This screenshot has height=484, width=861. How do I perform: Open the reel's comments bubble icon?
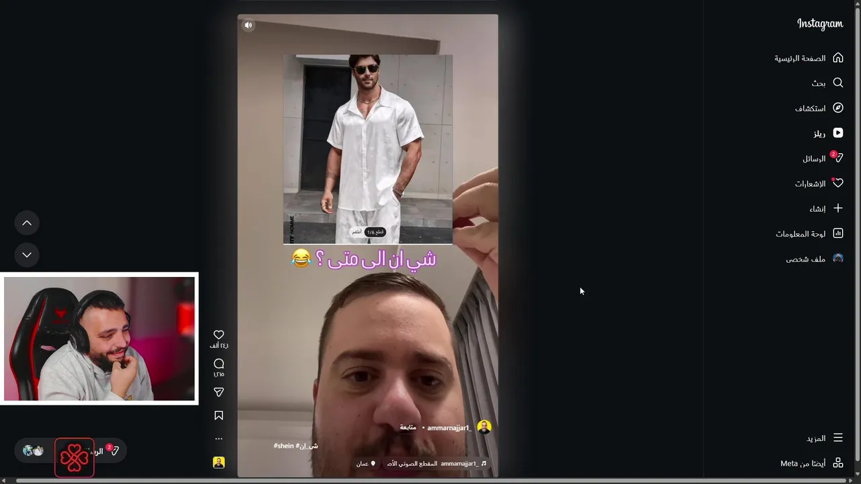point(219,364)
